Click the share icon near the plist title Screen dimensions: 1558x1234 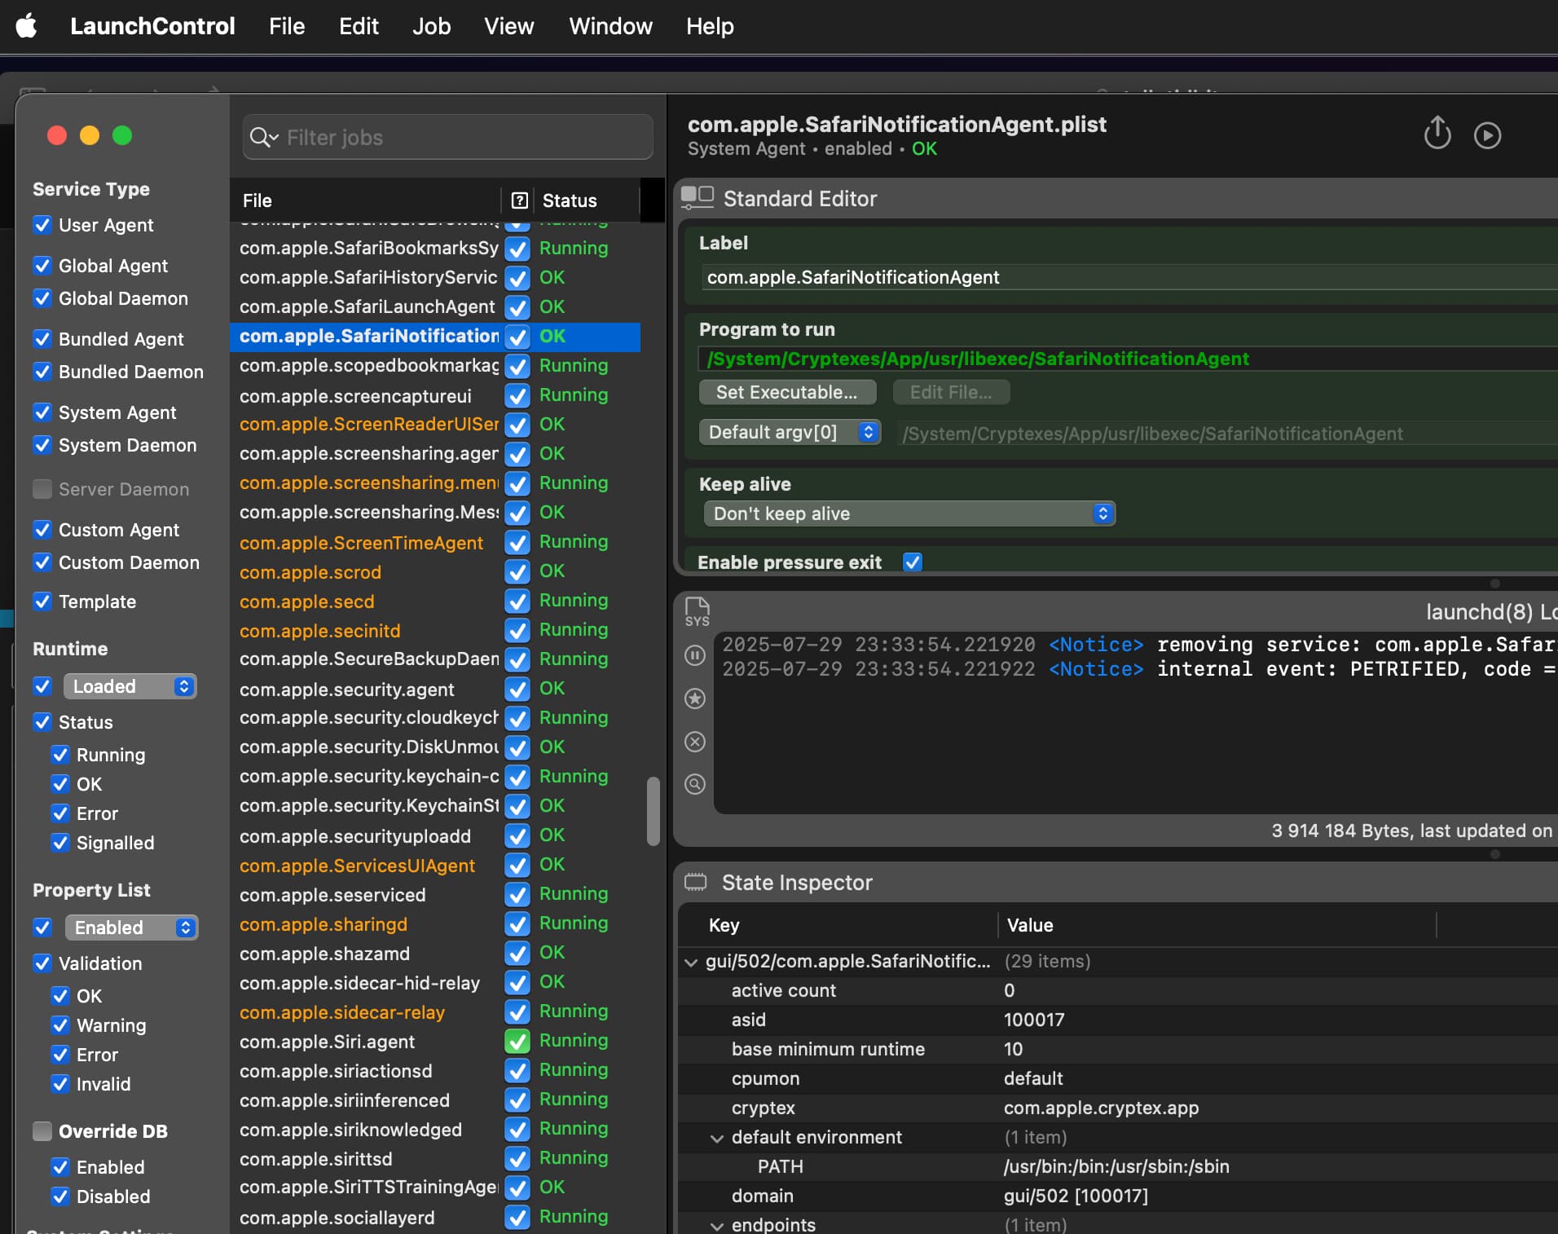[x=1437, y=134]
